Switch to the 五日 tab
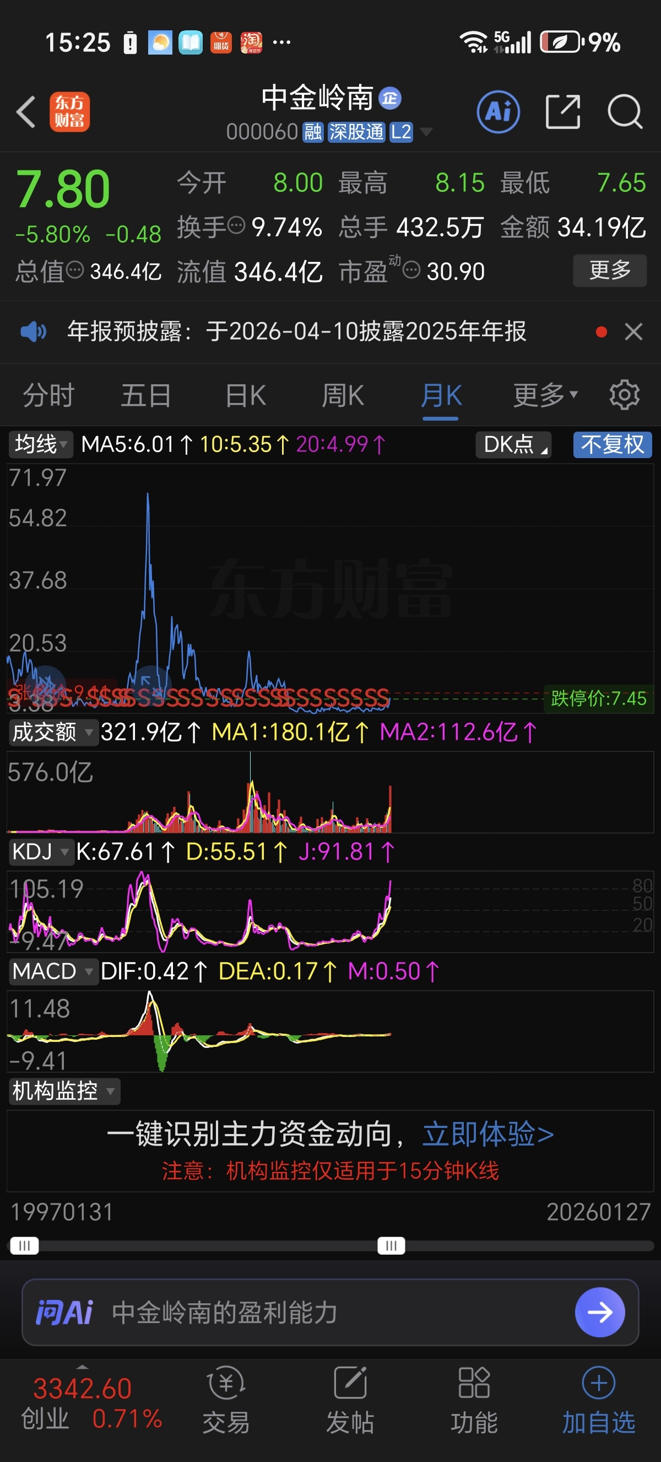 point(147,395)
